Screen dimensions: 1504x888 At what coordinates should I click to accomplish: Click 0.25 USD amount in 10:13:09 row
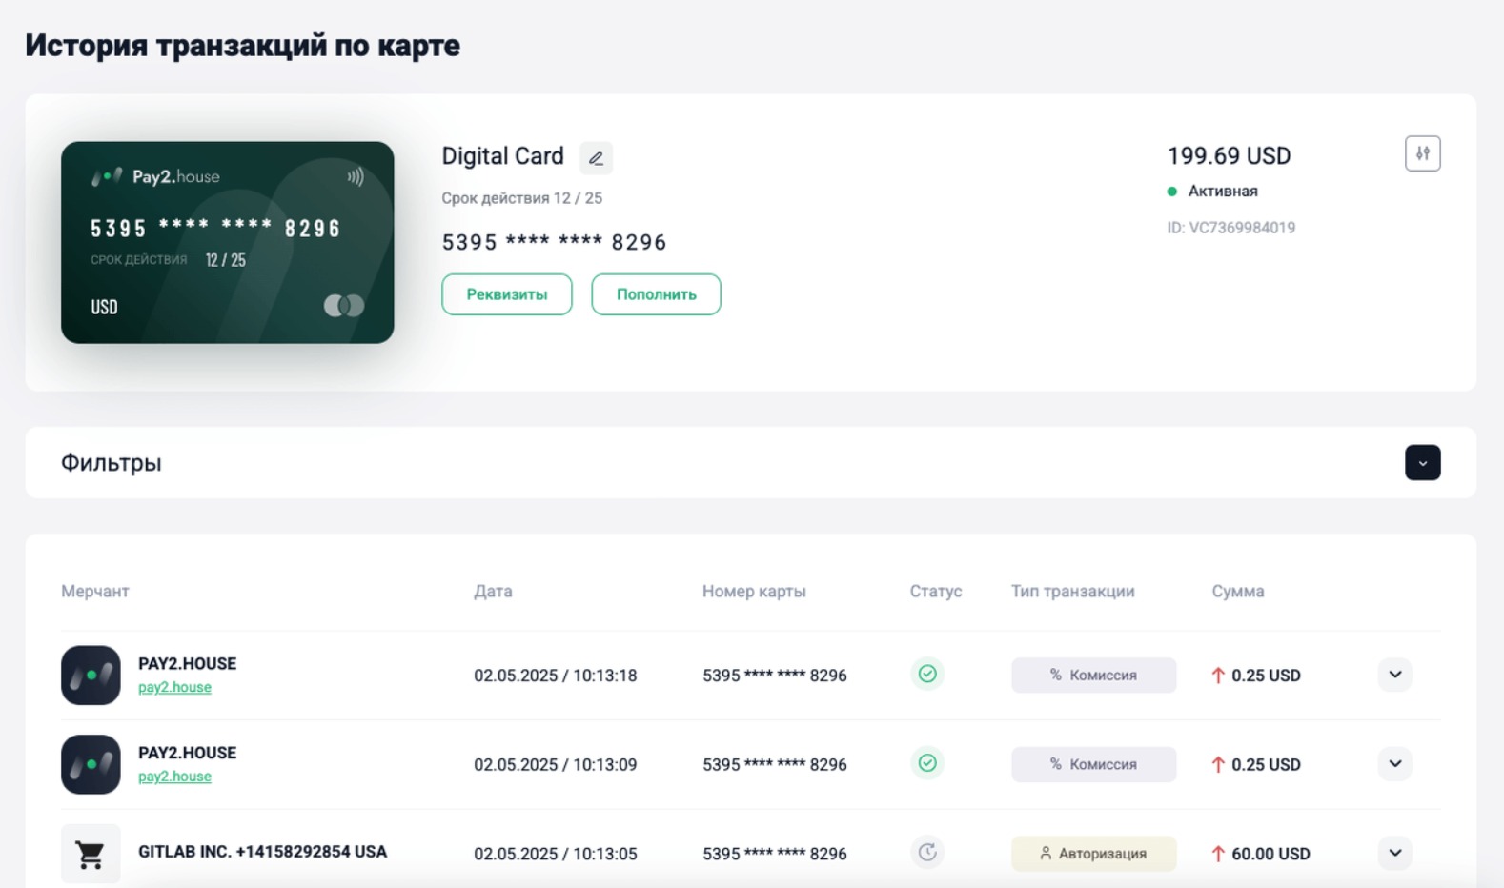(1266, 765)
